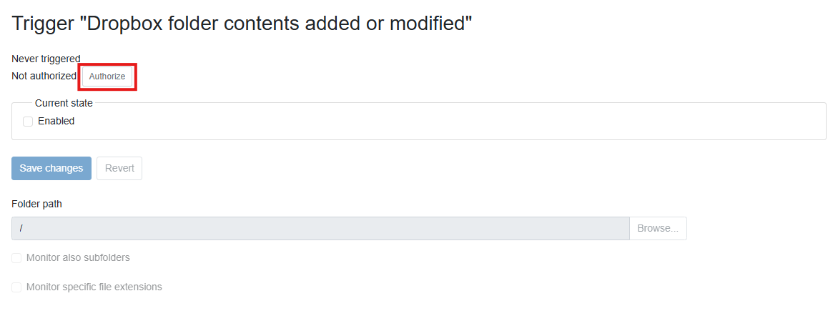The image size is (838, 311).
Task: Click the word "Trigger" in the heading
Action: click(44, 23)
